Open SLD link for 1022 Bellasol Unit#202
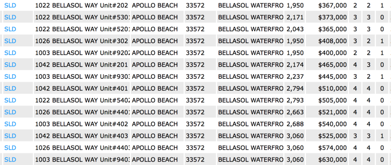391x165 pixels. [10, 5]
